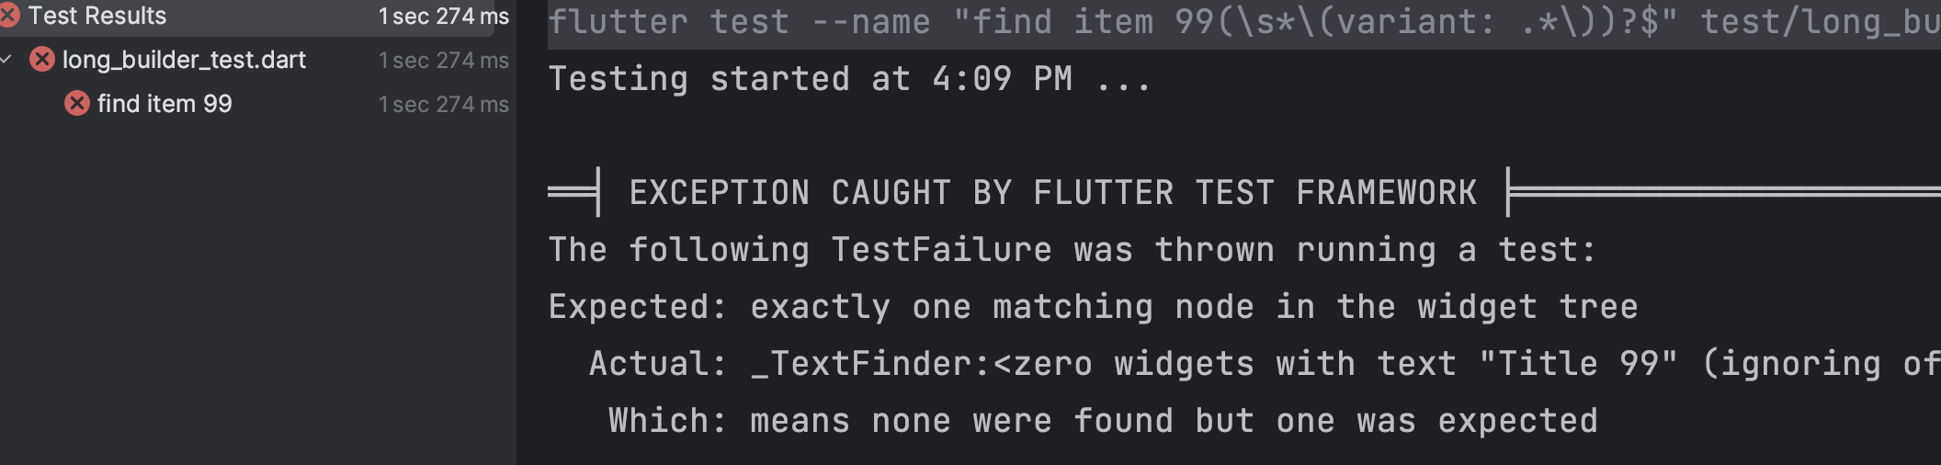The height and width of the screenshot is (465, 1941).
Task: Click the Expected: exactly one matching node line
Action: 1092,307
